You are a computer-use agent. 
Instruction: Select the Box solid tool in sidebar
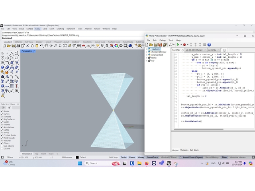(x=2, y=67)
